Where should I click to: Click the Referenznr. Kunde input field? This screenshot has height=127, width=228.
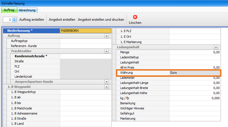(85, 46)
